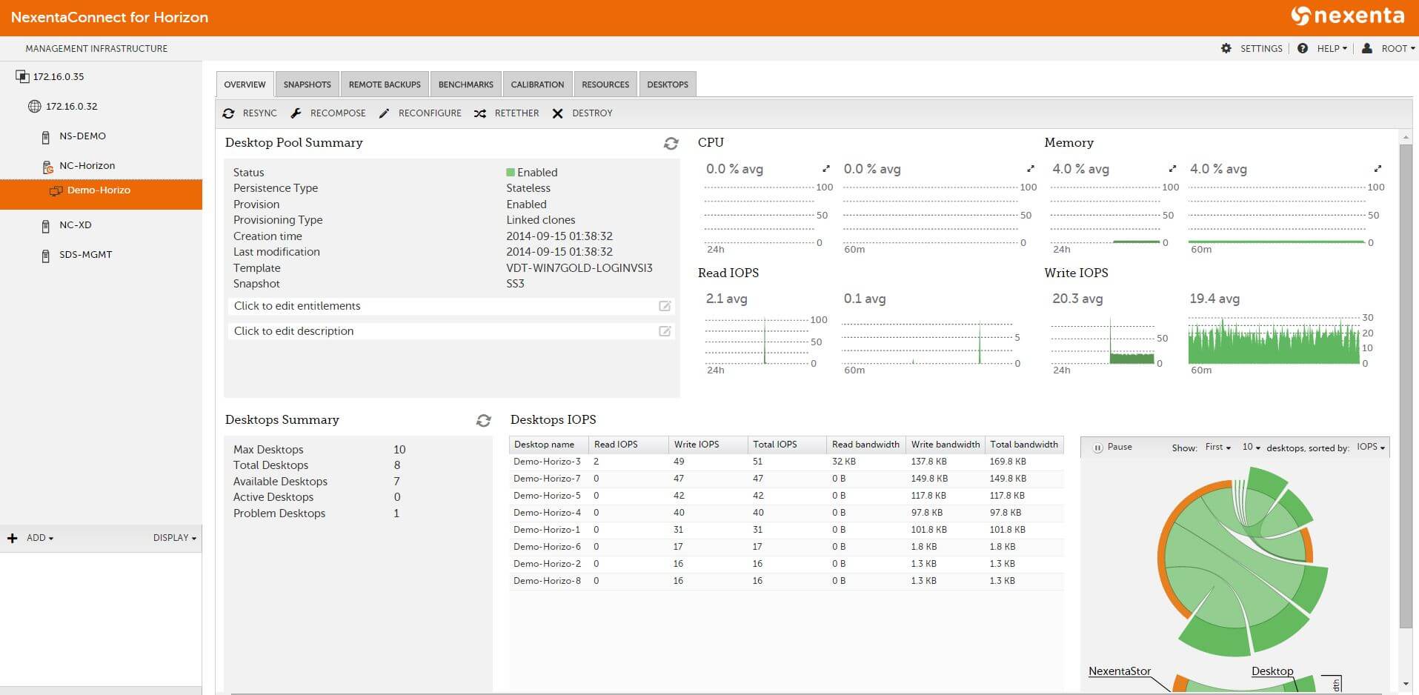
Task: Edit entitlements using the pencil icon
Action: 665,306
